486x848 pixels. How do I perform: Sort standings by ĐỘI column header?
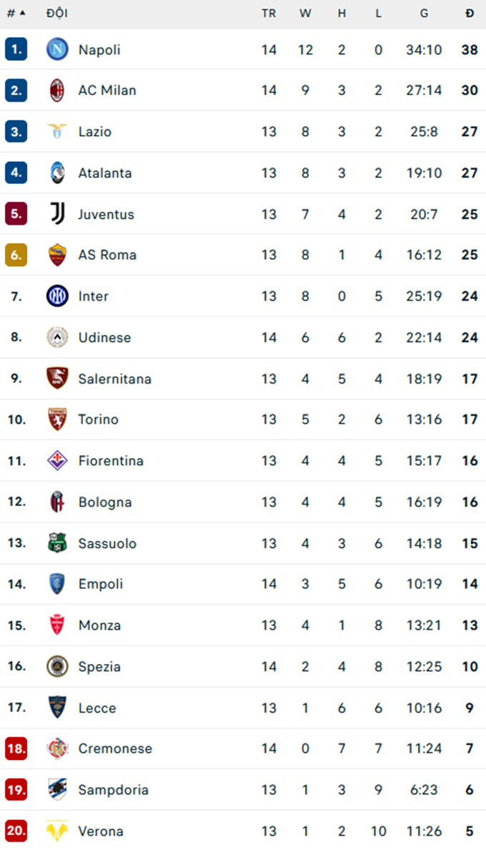click(x=56, y=13)
